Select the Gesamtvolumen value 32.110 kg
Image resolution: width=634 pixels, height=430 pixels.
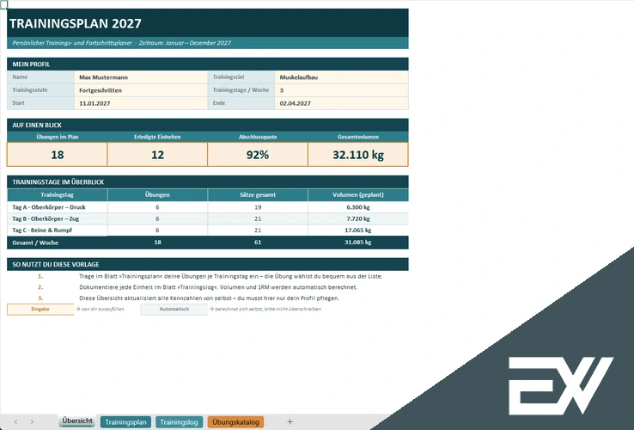[x=358, y=154]
